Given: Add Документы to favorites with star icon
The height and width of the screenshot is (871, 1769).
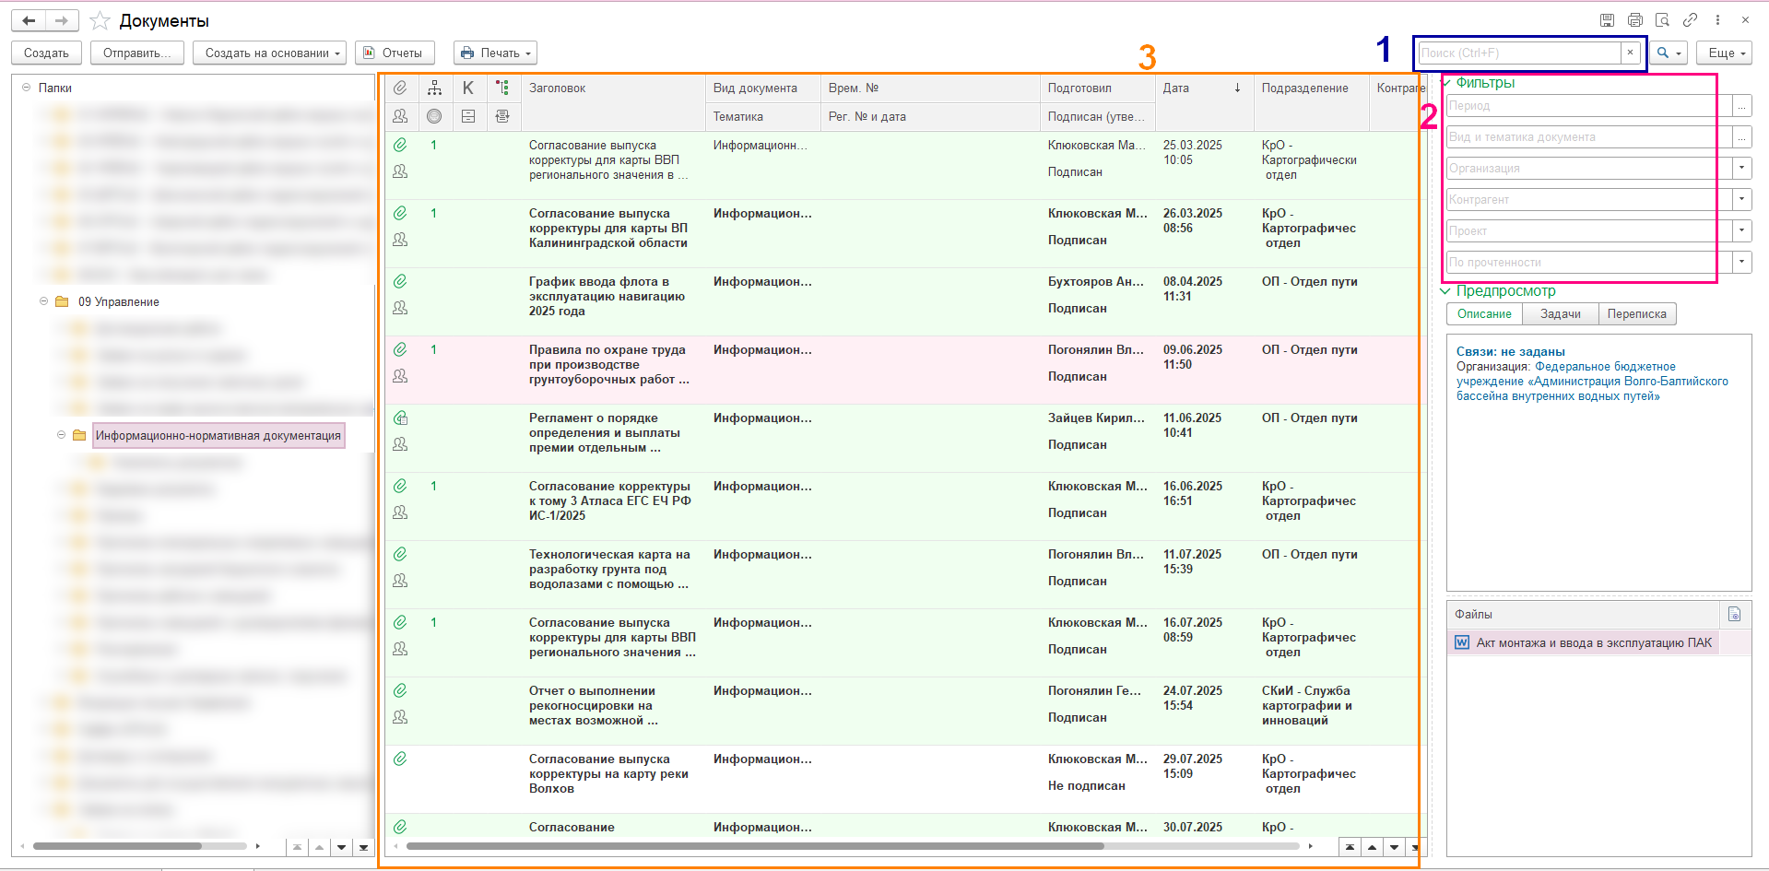Looking at the screenshot, I should [100, 21].
